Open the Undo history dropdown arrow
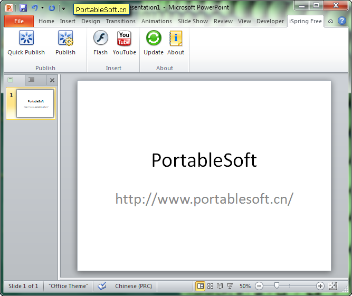Viewport: 352px width, 296px height. point(42,8)
